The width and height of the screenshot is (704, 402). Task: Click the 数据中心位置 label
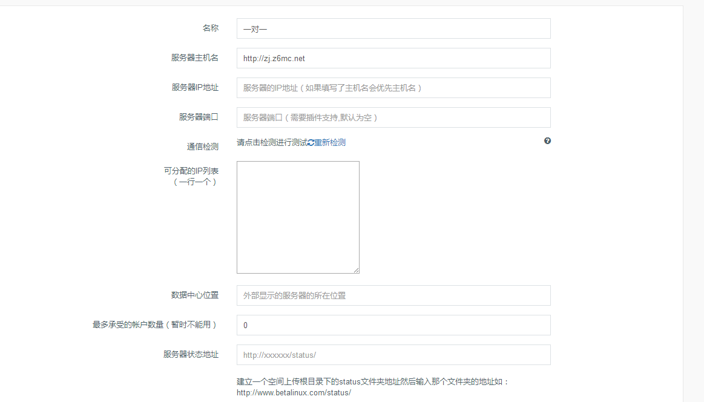[x=194, y=295]
